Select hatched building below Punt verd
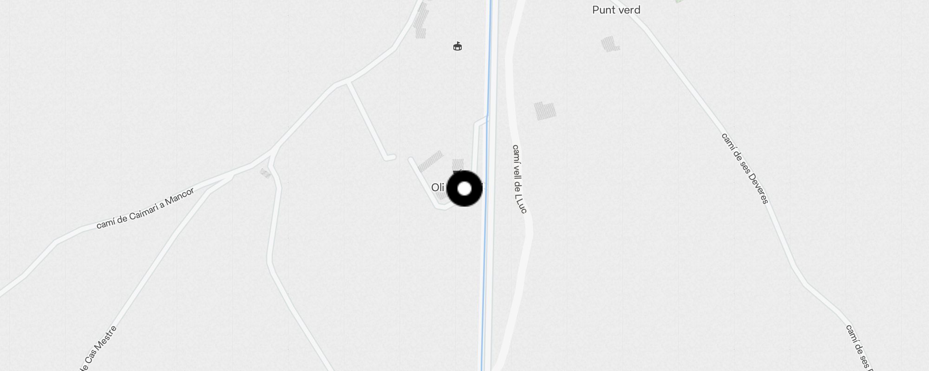The image size is (929, 371). 610,44
